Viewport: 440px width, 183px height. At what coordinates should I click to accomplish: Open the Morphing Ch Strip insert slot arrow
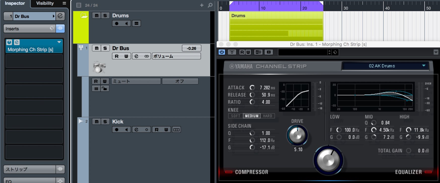(59, 42)
